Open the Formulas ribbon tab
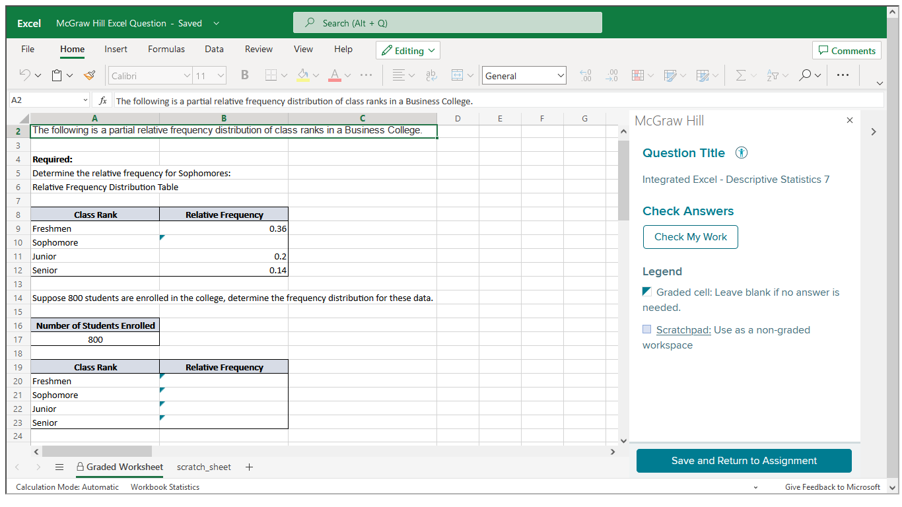The height and width of the screenshot is (507, 902). click(166, 50)
